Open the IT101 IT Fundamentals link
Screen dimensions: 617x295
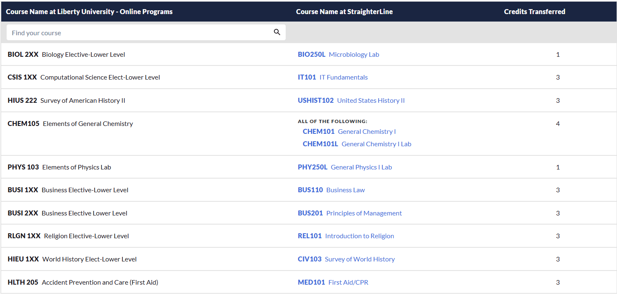coord(333,77)
